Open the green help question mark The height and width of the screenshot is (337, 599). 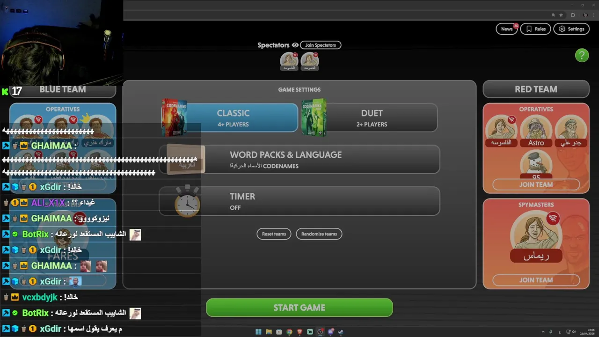[582, 55]
